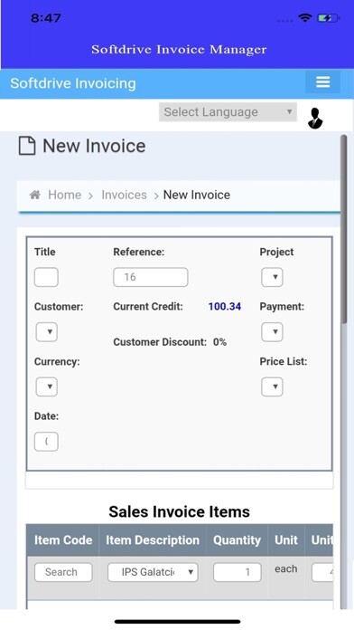Open the Customer dropdown
The width and height of the screenshot is (354, 630).
[46, 332]
